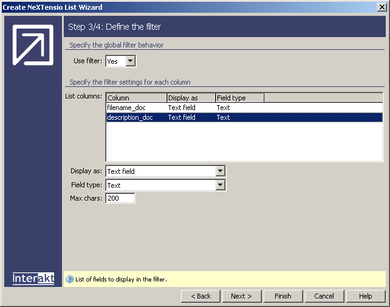Click the Column header
390x307 pixels.
point(136,97)
